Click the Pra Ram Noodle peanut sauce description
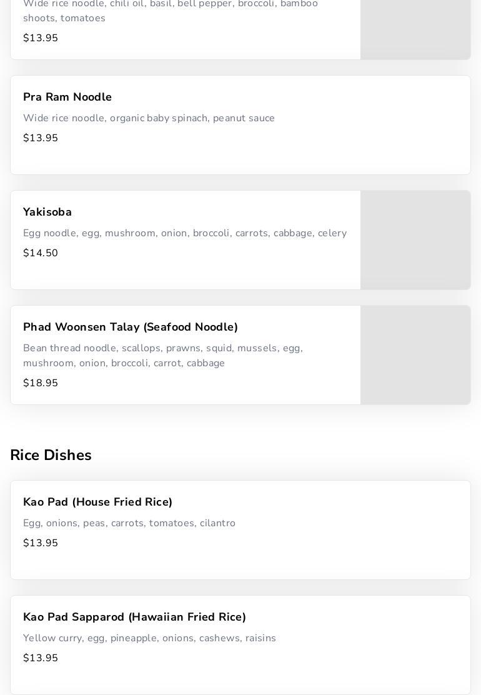The width and height of the screenshot is (481, 695). pyautogui.click(x=149, y=118)
